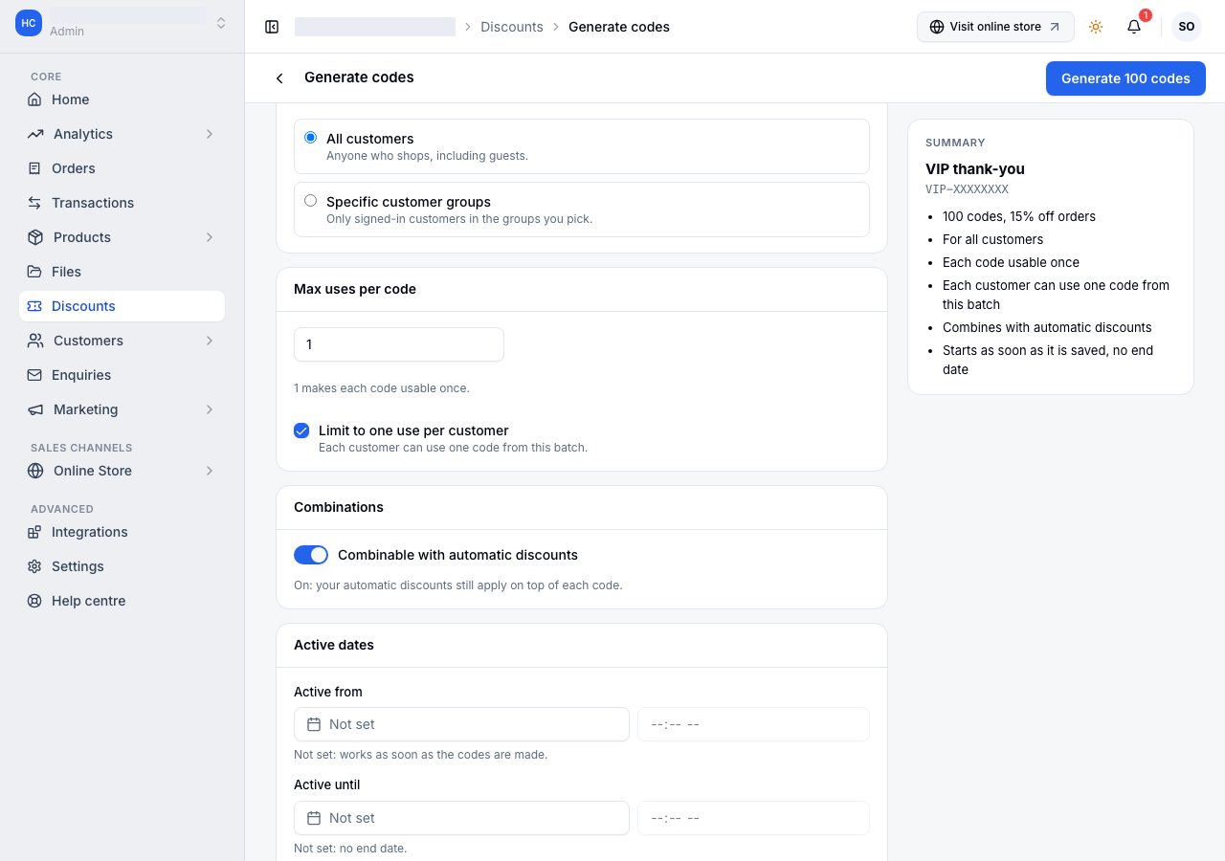Toggle sidebar collapse panel icon

click(x=272, y=27)
